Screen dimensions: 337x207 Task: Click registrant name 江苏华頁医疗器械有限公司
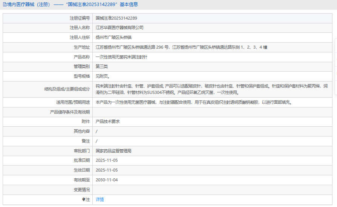pos(119,28)
